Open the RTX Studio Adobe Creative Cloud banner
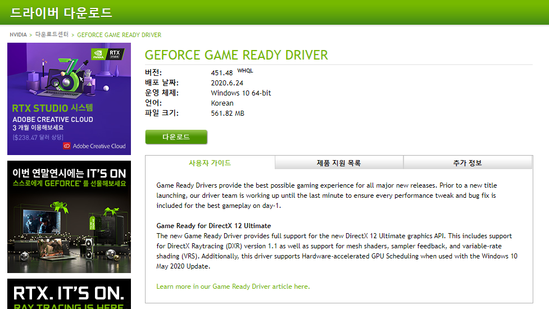This screenshot has height=309, width=549. pos(69,99)
